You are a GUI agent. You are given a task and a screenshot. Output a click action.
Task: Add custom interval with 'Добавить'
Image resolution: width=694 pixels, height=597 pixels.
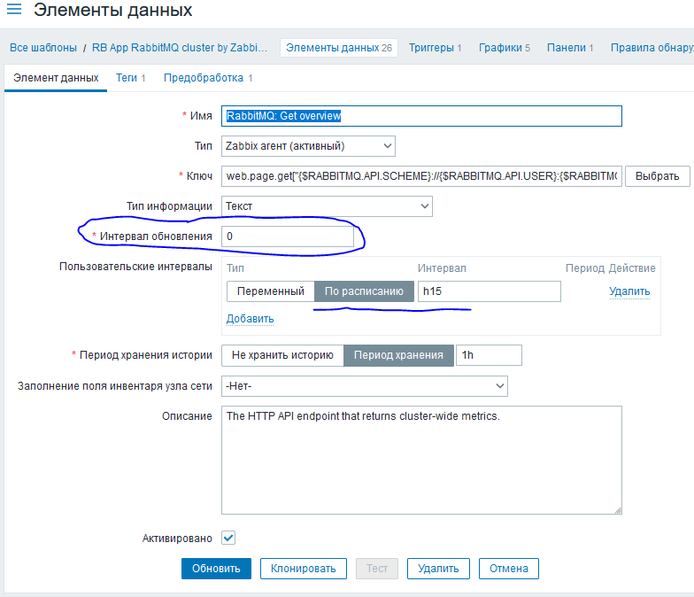[x=250, y=319]
